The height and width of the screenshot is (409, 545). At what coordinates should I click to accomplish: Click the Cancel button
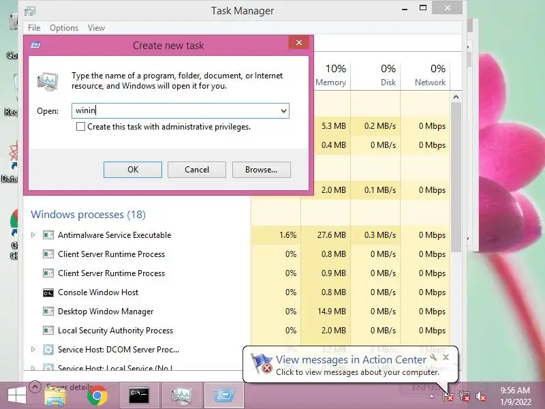tap(197, 170)
